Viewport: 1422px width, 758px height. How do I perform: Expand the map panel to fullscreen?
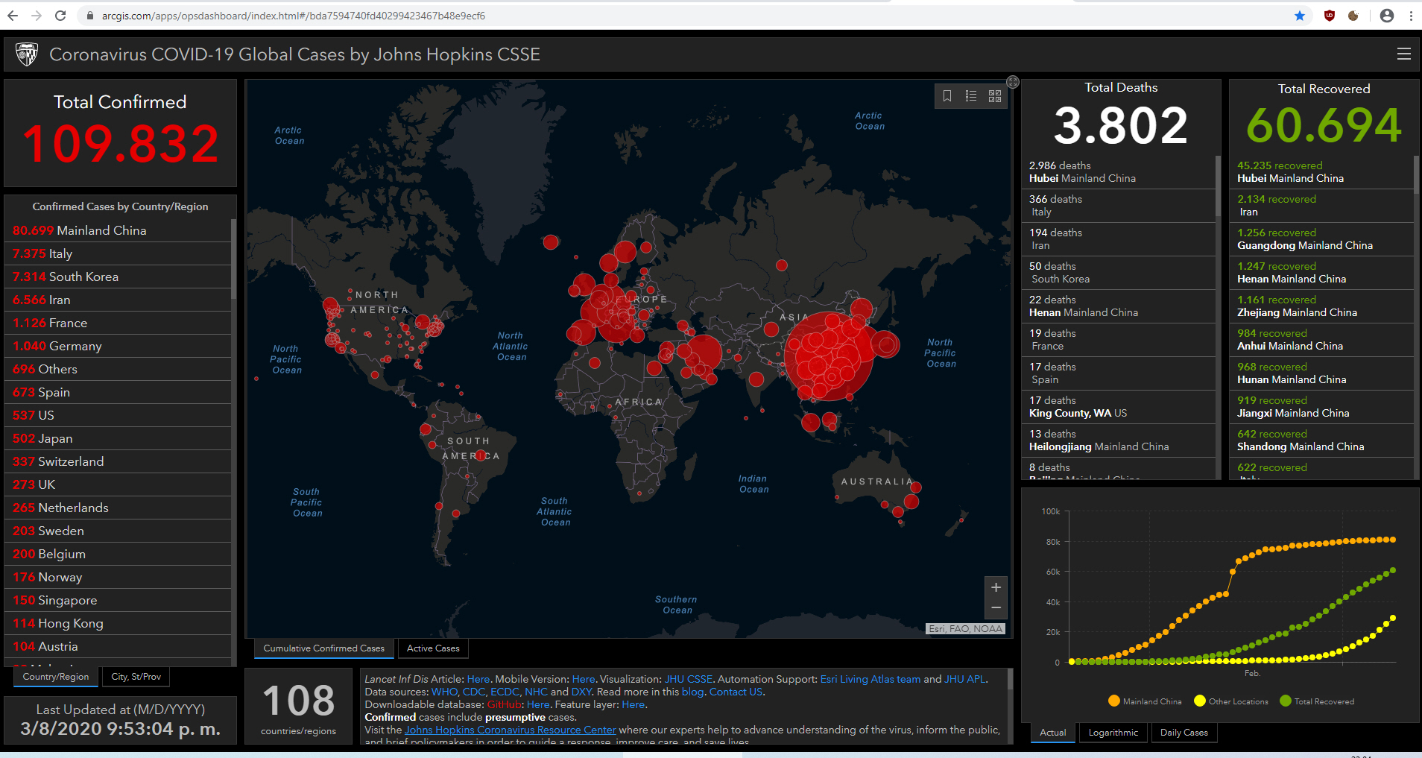[1013, 82]
